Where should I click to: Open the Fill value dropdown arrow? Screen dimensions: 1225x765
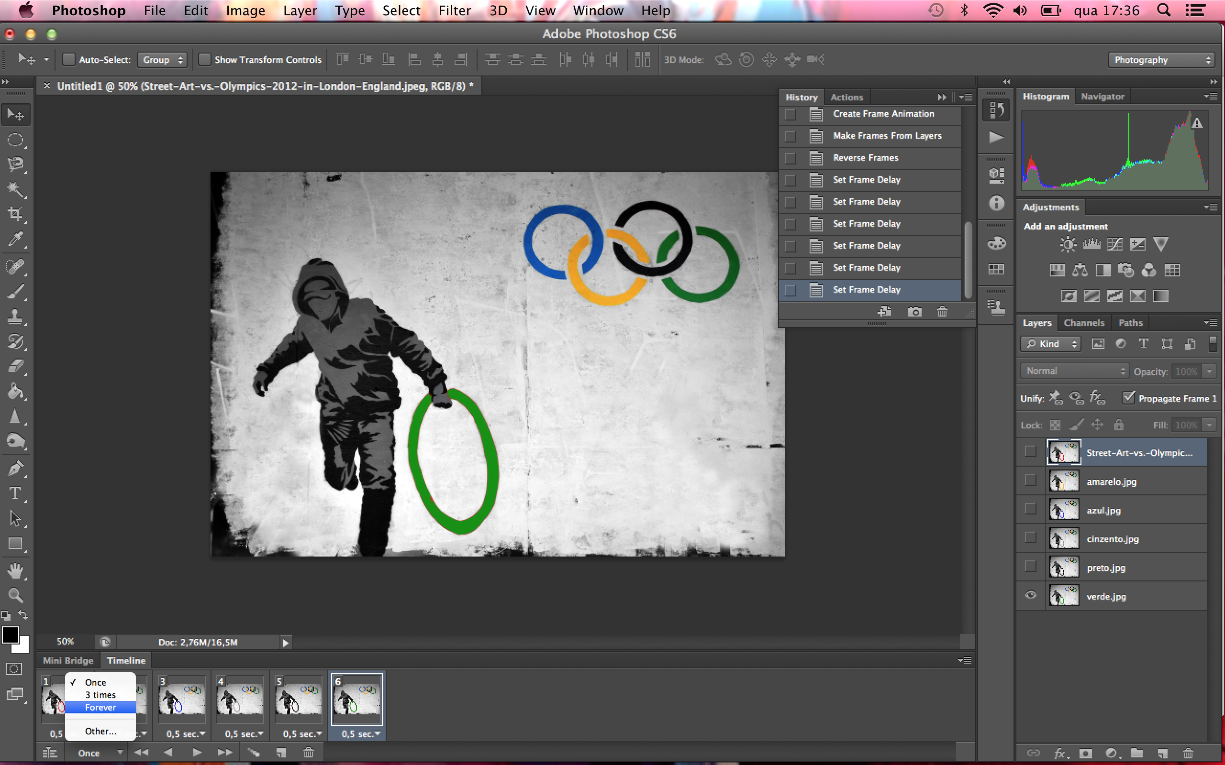point(1209,425)
